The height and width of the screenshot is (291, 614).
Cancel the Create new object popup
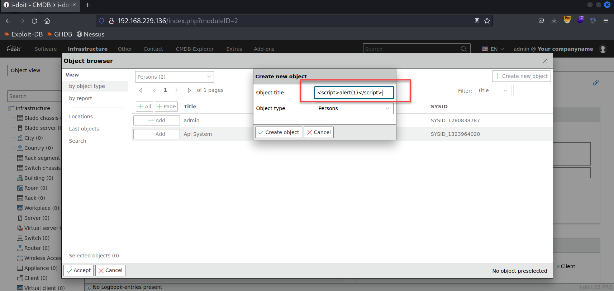(x=319, y=132)
